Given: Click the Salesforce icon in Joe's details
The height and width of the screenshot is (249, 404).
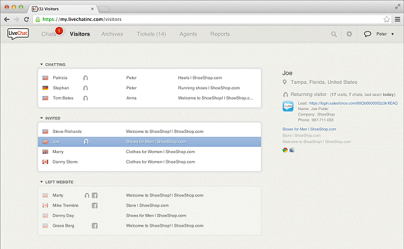Looking at the screenshot, I should (288, 106).
